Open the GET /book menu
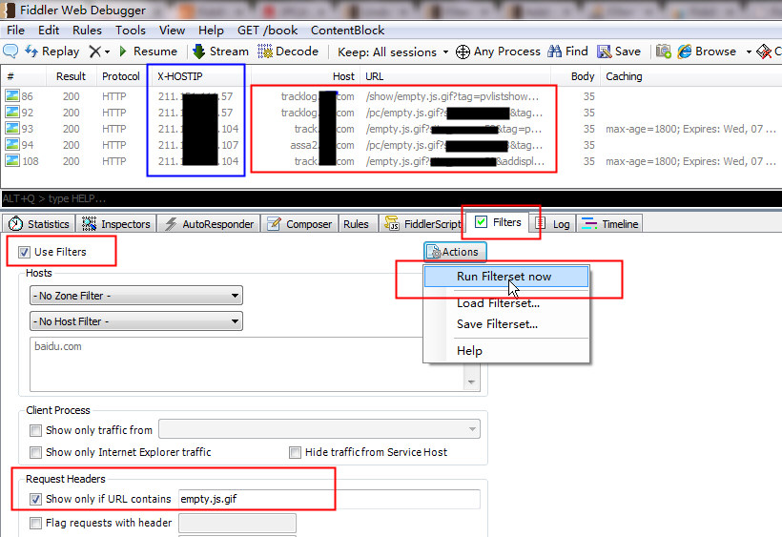This screenshot has height=537, width=782. (x=267, y=31)
